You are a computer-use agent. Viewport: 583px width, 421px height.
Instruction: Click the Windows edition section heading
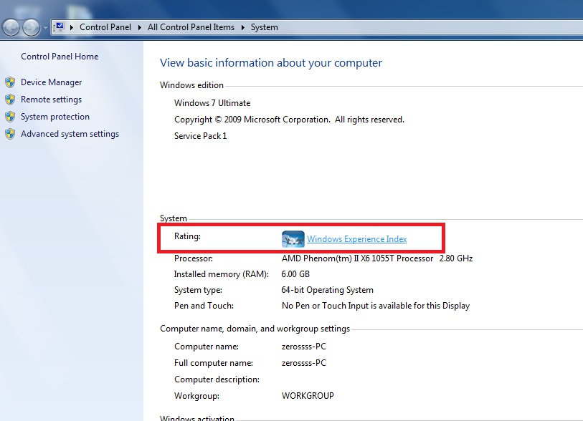click(192, 85)
